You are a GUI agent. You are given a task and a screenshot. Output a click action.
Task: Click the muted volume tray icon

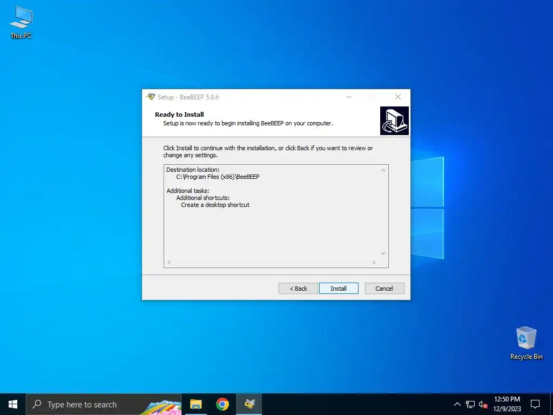click(483, 404)
